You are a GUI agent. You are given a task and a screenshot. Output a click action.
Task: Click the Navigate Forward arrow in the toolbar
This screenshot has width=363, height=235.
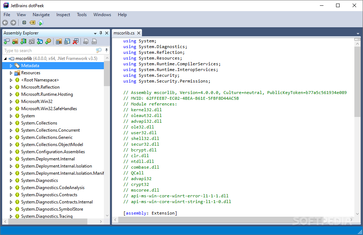(13, 23)
